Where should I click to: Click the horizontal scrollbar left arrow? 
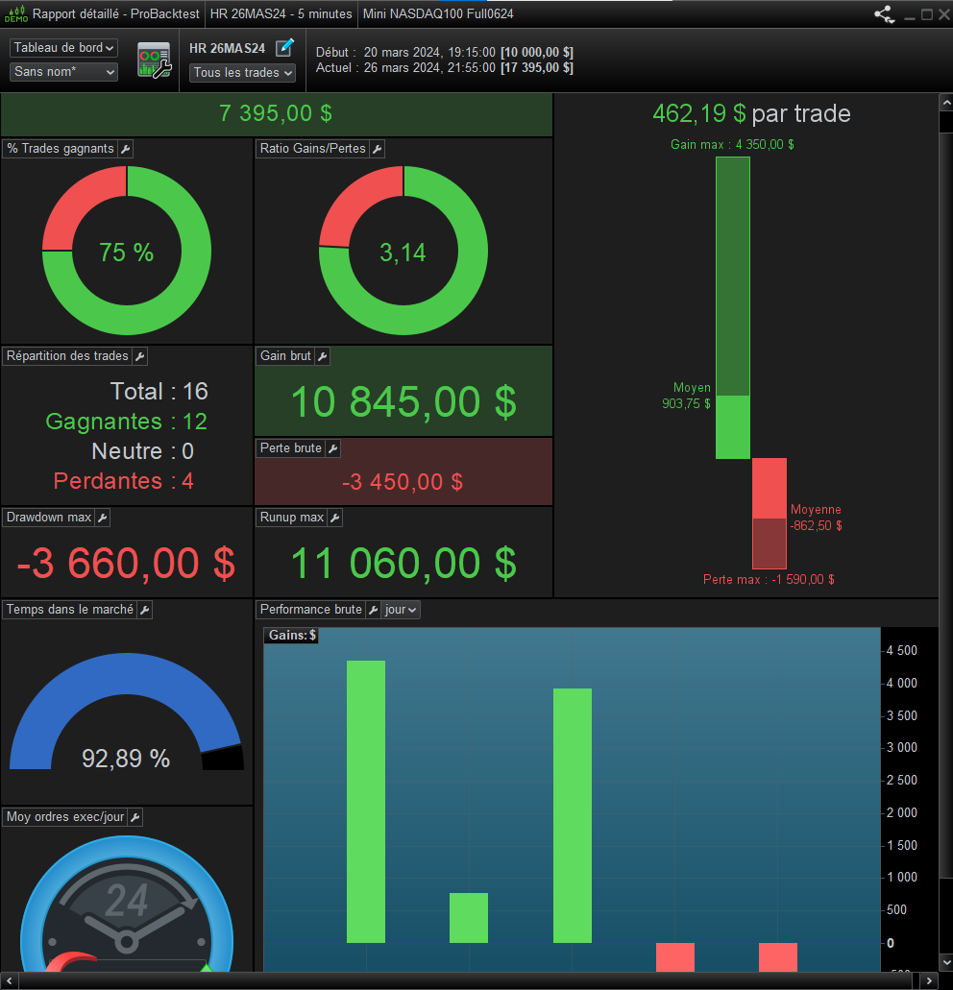9,981
